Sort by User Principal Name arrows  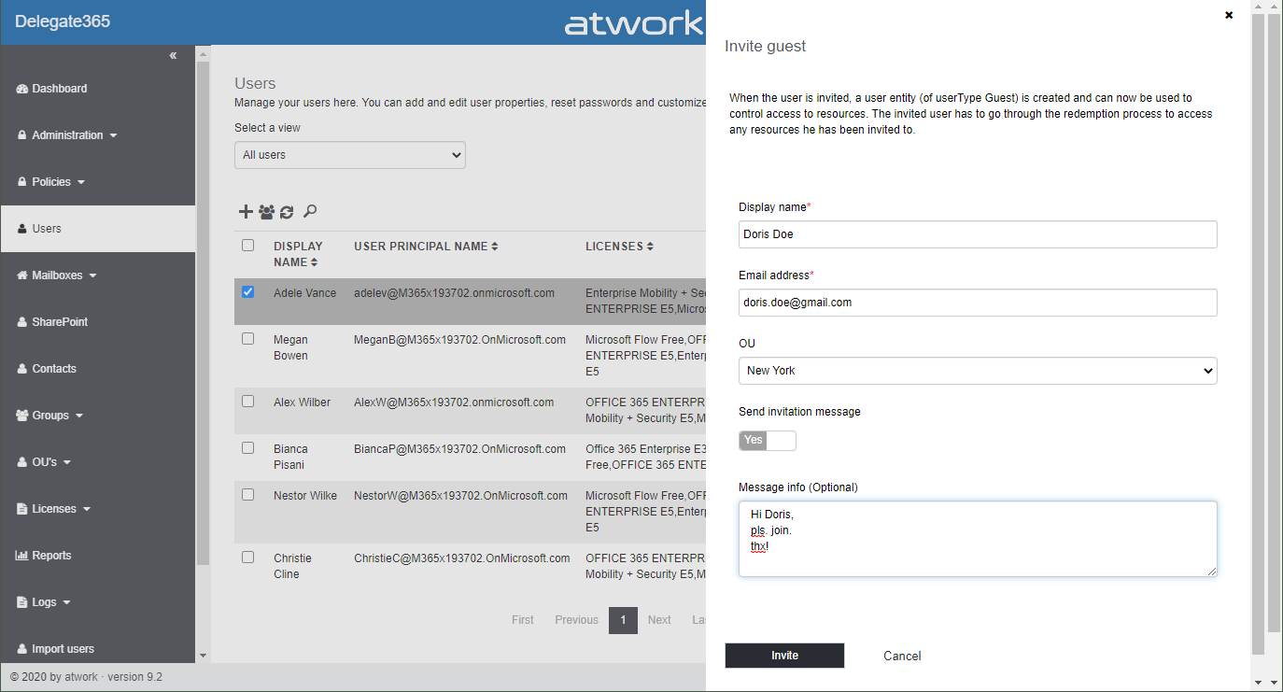pos(494,247)
